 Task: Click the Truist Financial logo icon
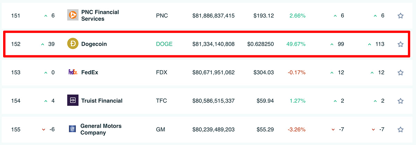pos(73,101)
